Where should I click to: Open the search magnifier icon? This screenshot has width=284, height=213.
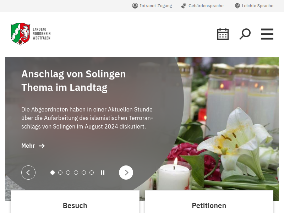click(245, 34)
